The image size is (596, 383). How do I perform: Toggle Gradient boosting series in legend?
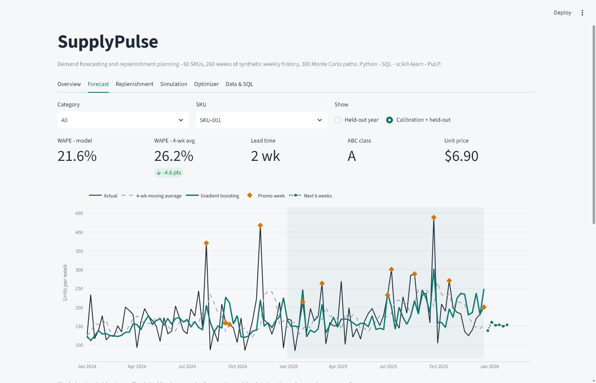(213, 196)
